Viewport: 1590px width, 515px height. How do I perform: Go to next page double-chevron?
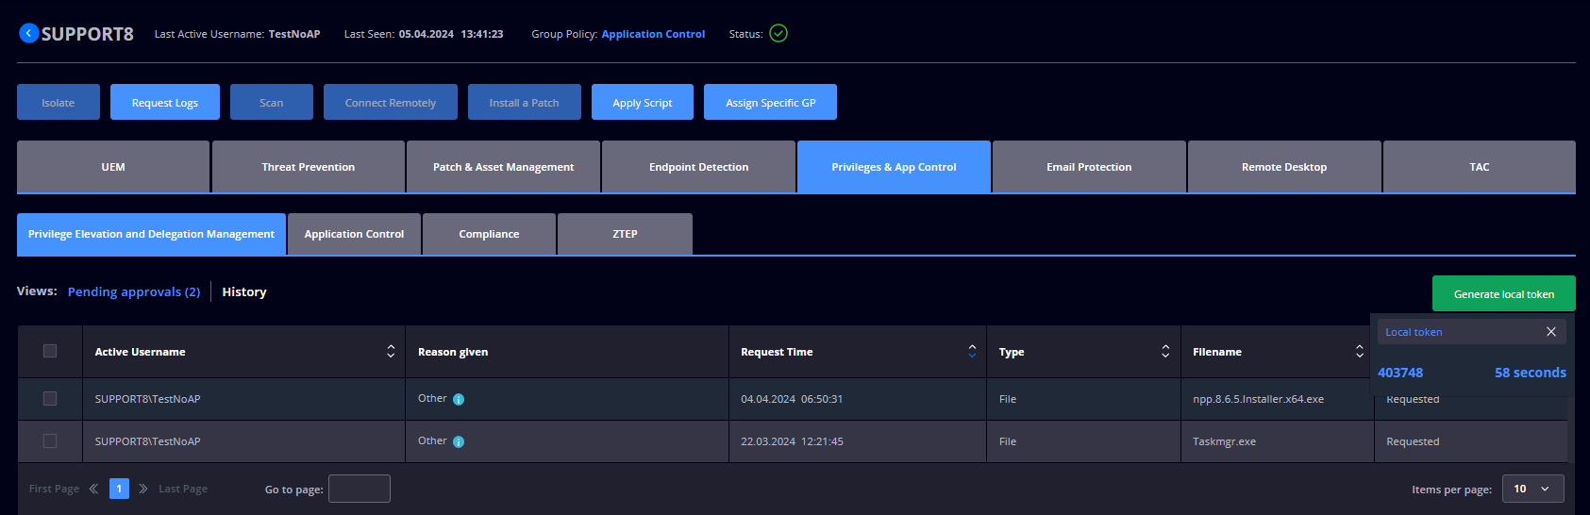143,489
